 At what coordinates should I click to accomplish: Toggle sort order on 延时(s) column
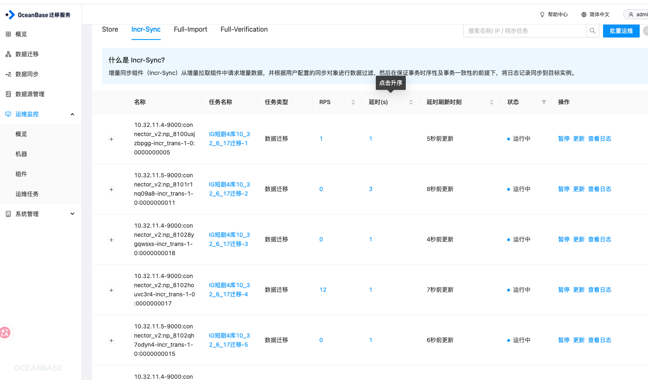[411, 102]
